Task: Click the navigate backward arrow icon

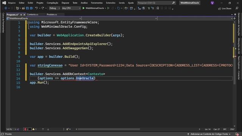Action: pyautogui.click(x=6, y=8)
